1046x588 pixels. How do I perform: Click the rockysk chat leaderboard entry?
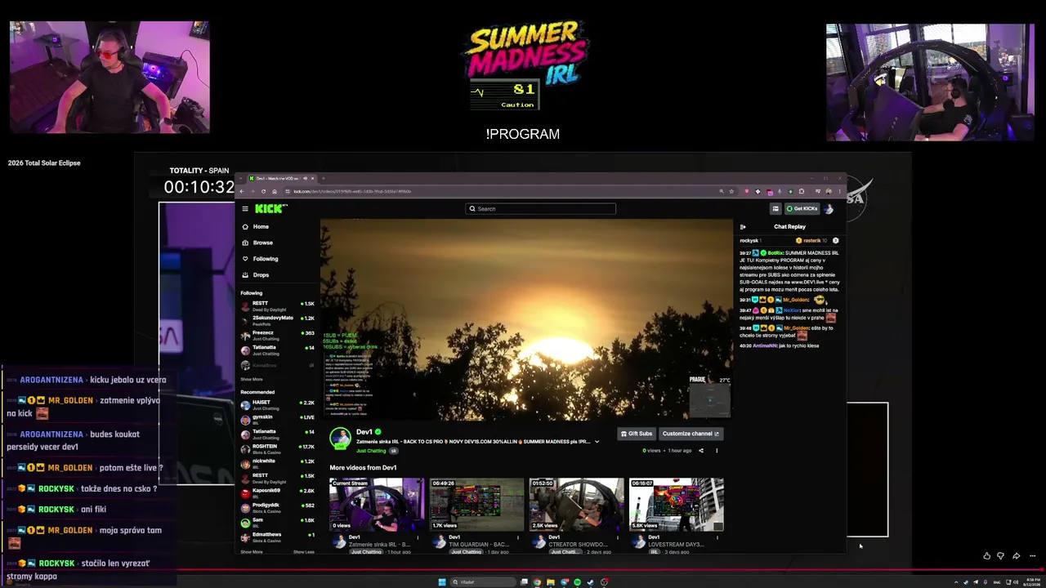[x=751, y=241]
